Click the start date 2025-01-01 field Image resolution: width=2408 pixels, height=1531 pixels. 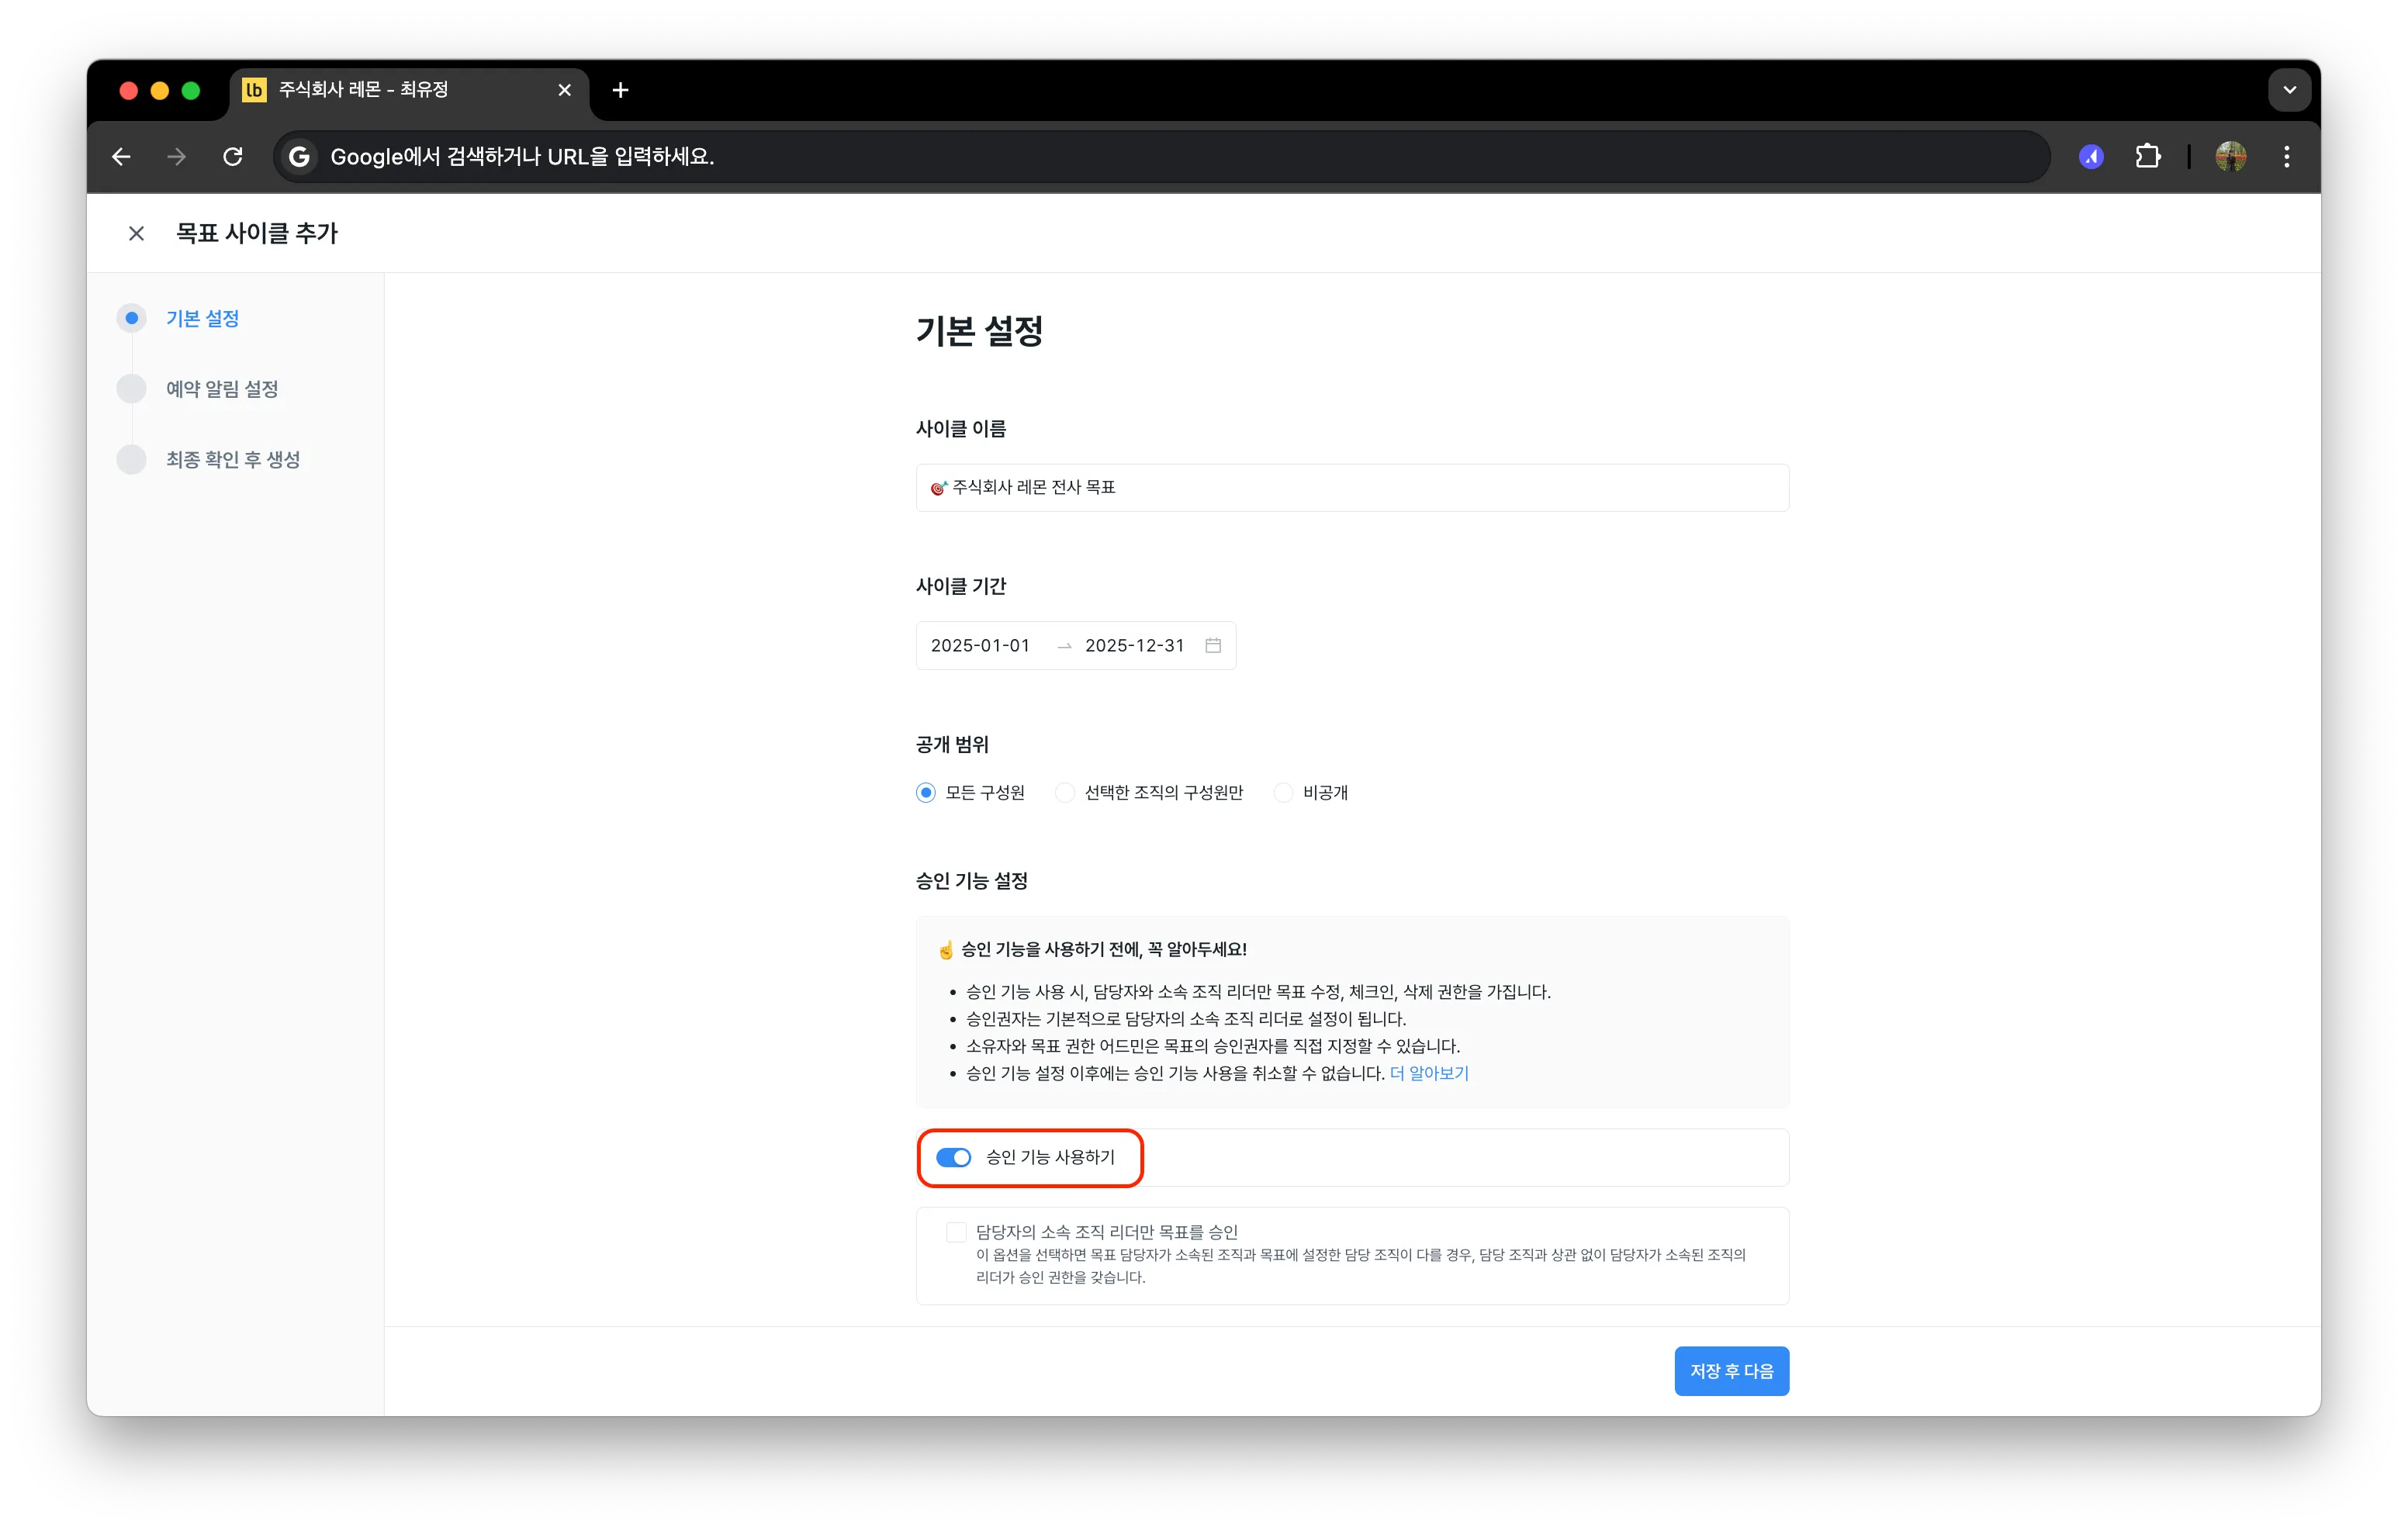coord(980,646)
